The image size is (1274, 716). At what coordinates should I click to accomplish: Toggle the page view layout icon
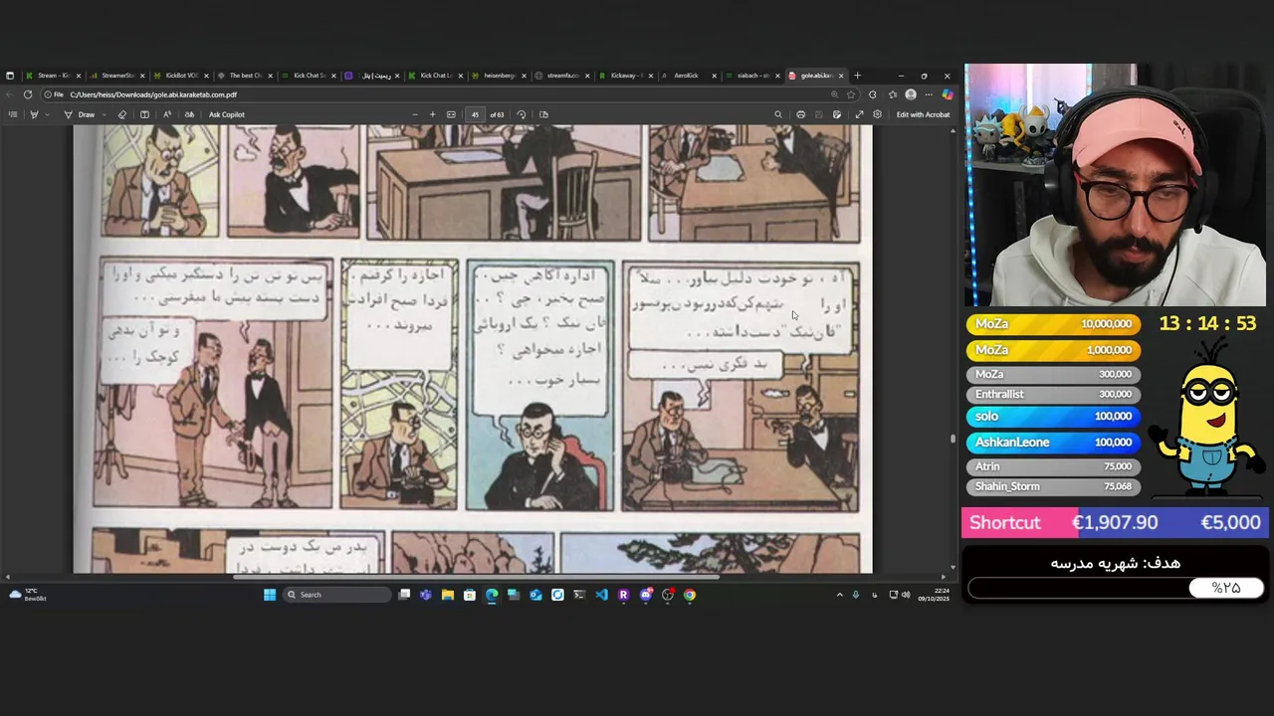(x=144, y=114)
